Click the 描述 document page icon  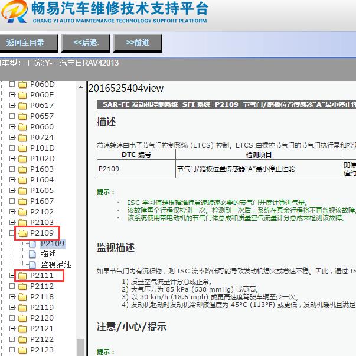pos(32,254)
